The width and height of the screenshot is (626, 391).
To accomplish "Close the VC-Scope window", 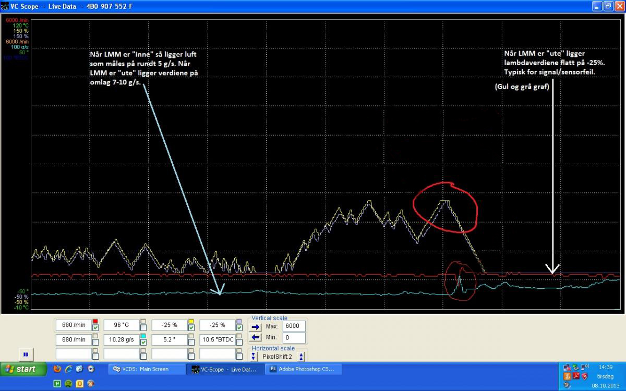I will 619,6.
